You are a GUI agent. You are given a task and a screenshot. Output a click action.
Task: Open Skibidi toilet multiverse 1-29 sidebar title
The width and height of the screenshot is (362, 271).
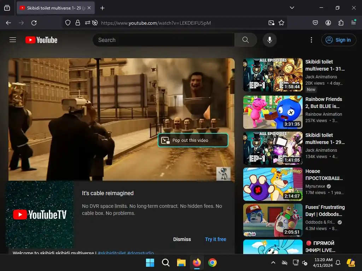(x=325, y=138)
